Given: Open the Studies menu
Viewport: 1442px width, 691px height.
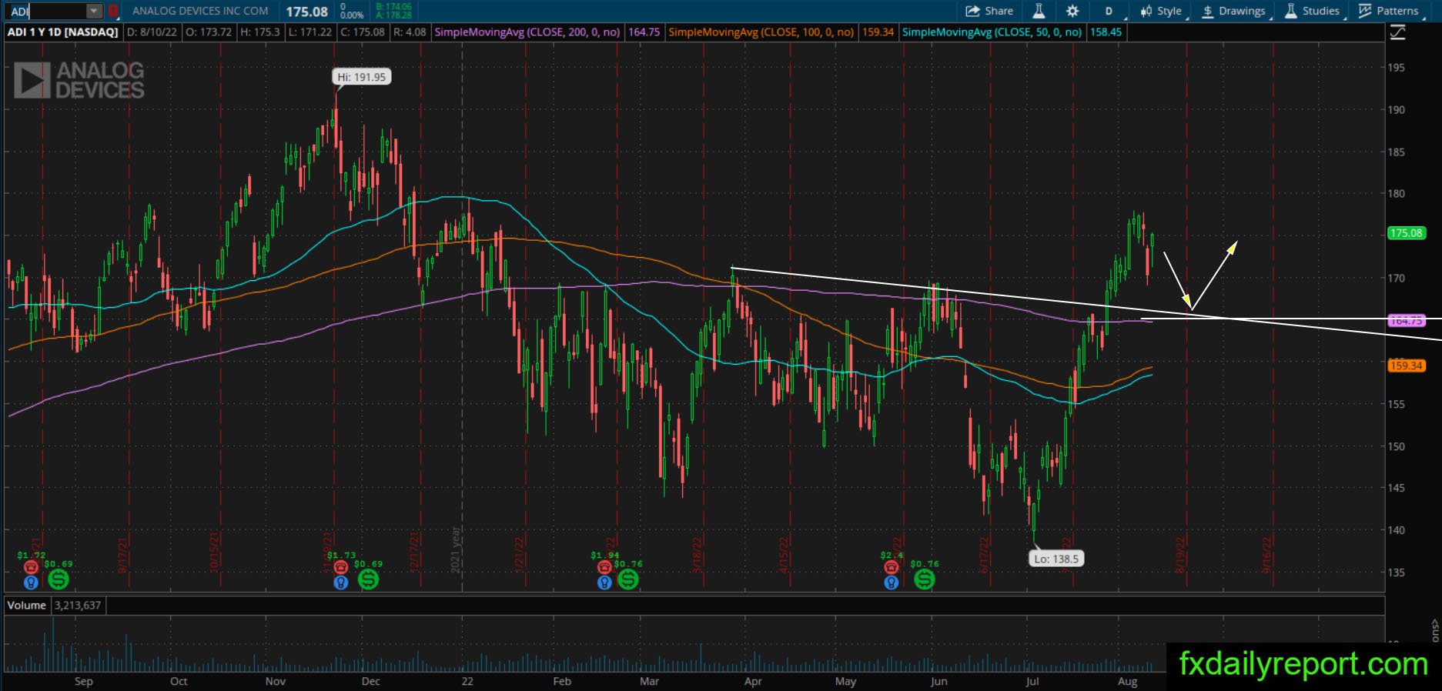Looking at the screenshot, I should coord(1312,11).
